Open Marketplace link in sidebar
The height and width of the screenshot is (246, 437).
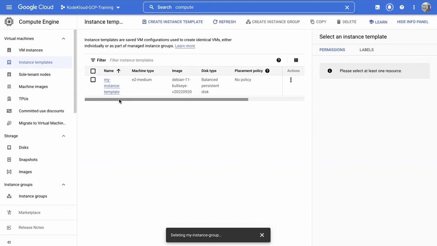(29, 213)
